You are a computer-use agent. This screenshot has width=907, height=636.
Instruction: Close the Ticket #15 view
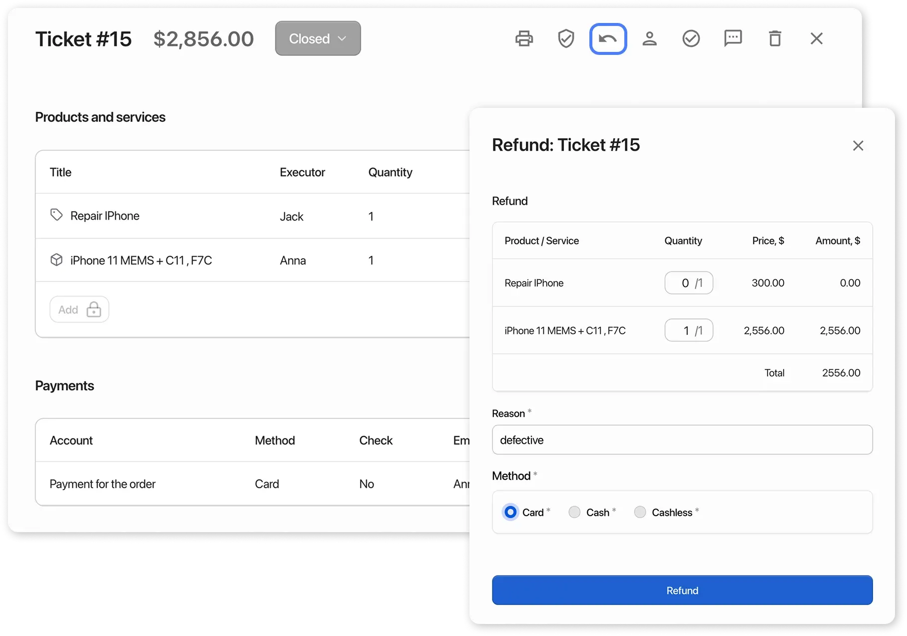point(816,38)
